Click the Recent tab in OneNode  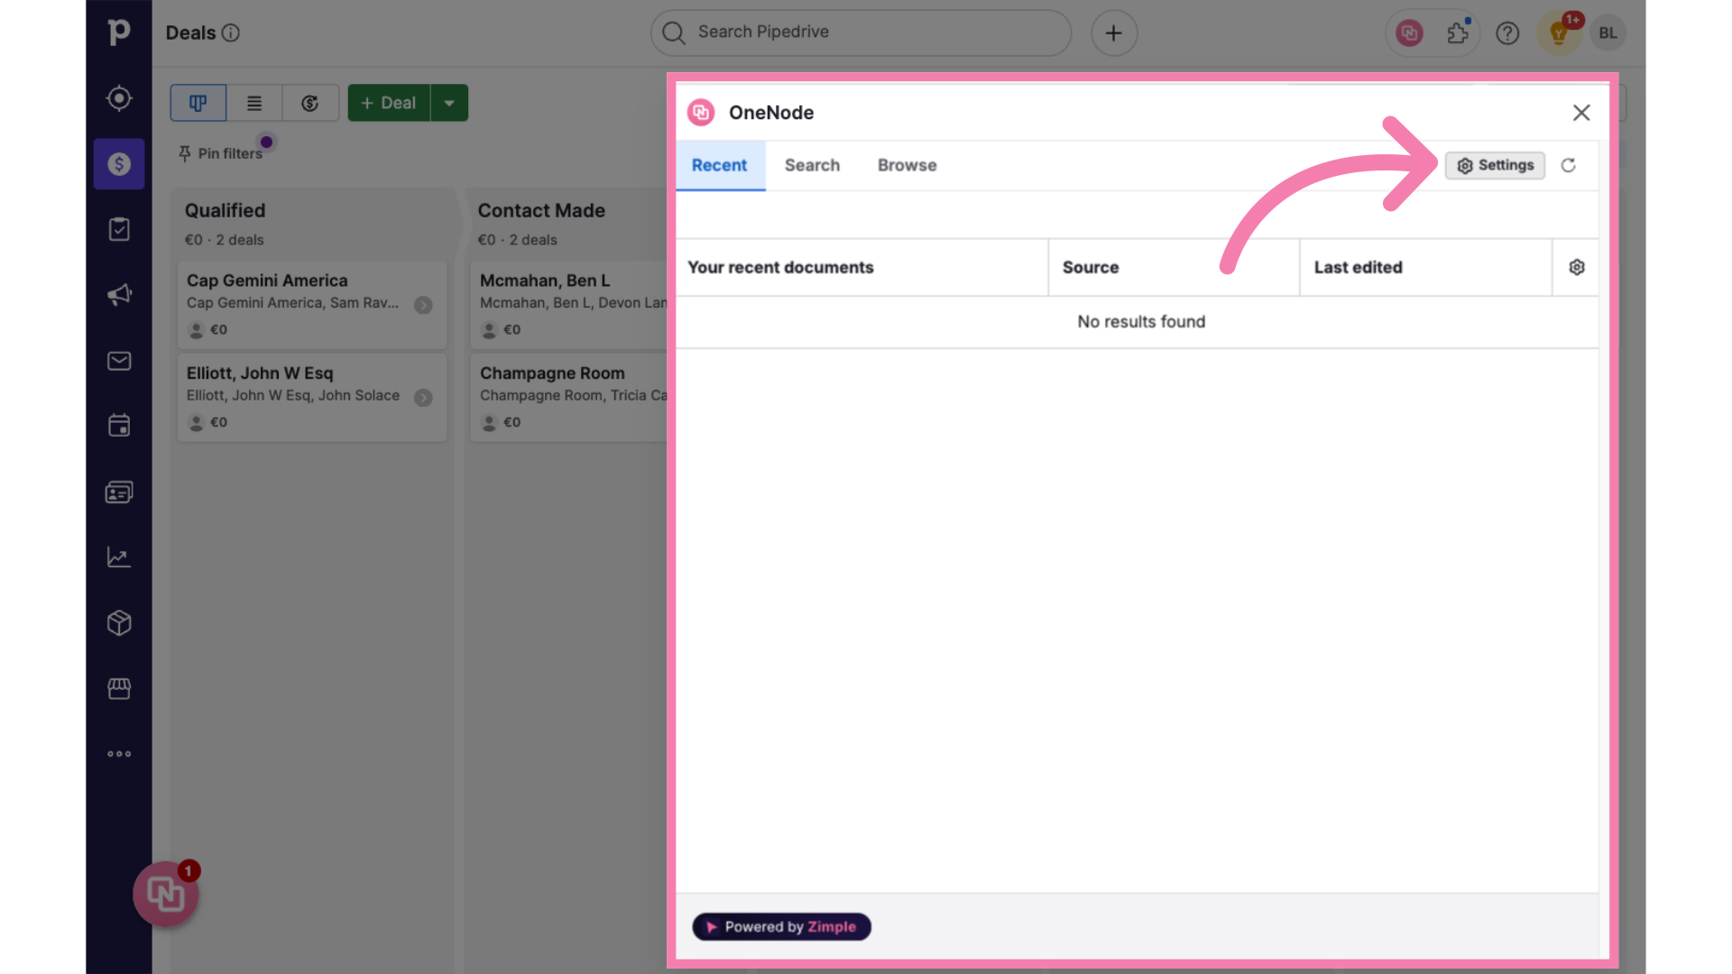[720, 164]
